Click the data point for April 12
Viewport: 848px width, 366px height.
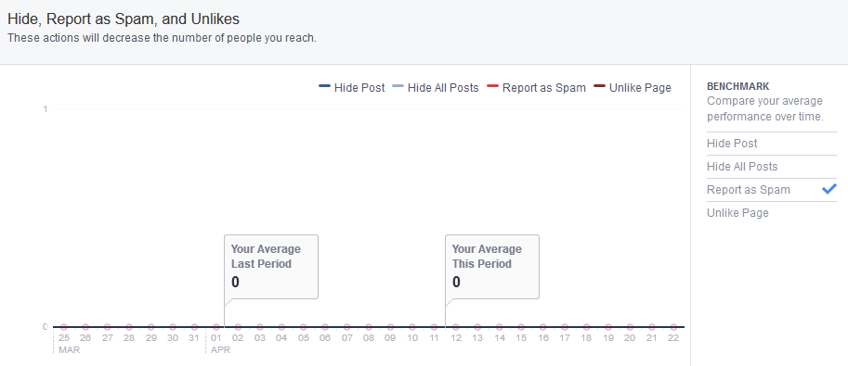(456, 326)
